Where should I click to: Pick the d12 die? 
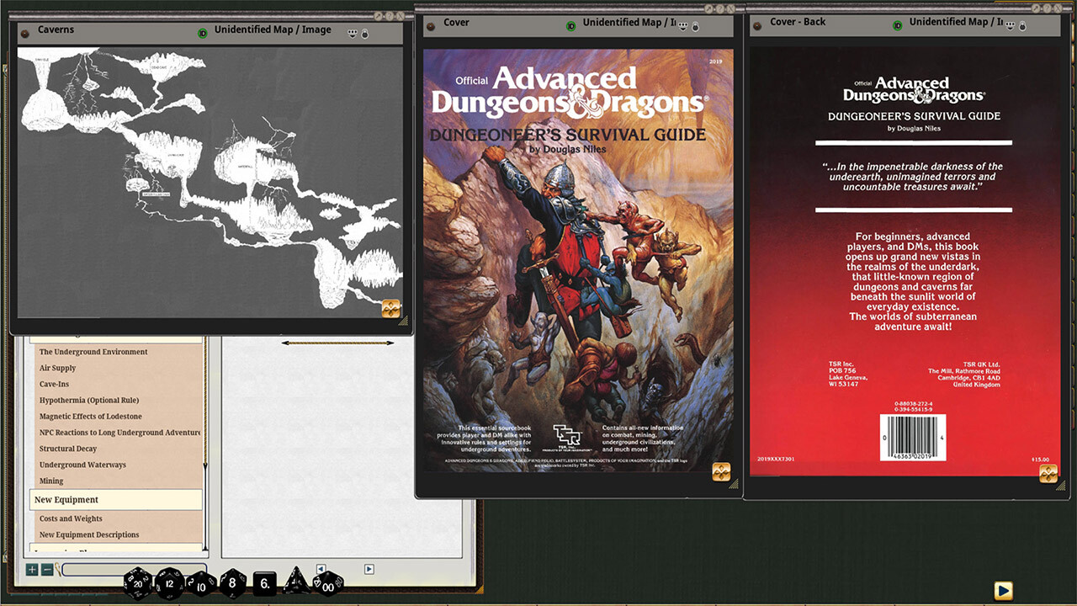tap(170, 582)
